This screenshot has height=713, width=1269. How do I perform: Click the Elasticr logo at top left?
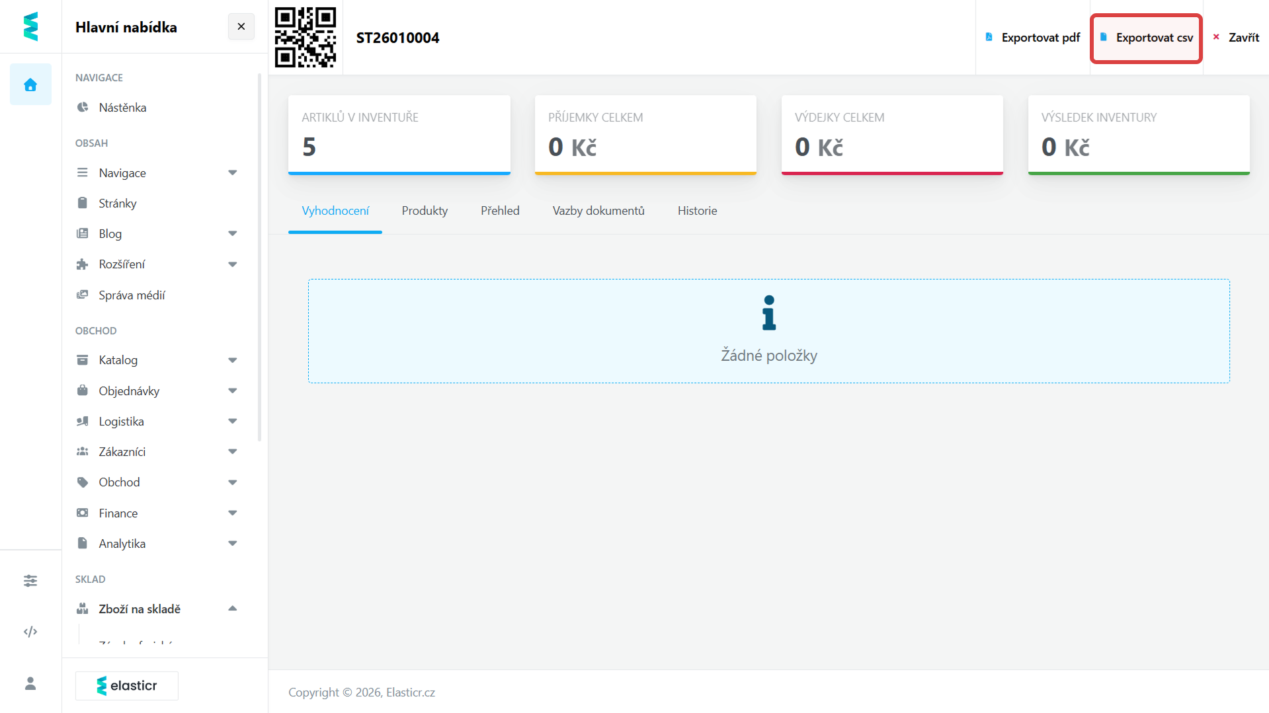point(30,26)
